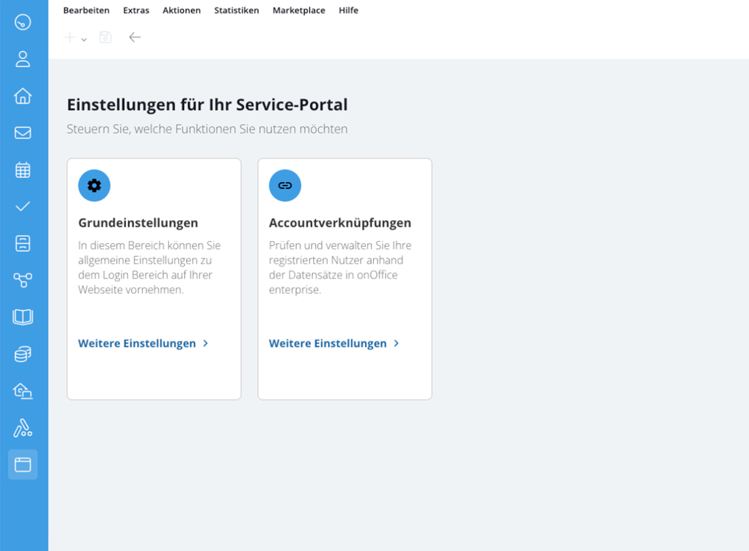749x551 pixels.
Task: Open the Statistiken menu
Action: coord(237,11)
